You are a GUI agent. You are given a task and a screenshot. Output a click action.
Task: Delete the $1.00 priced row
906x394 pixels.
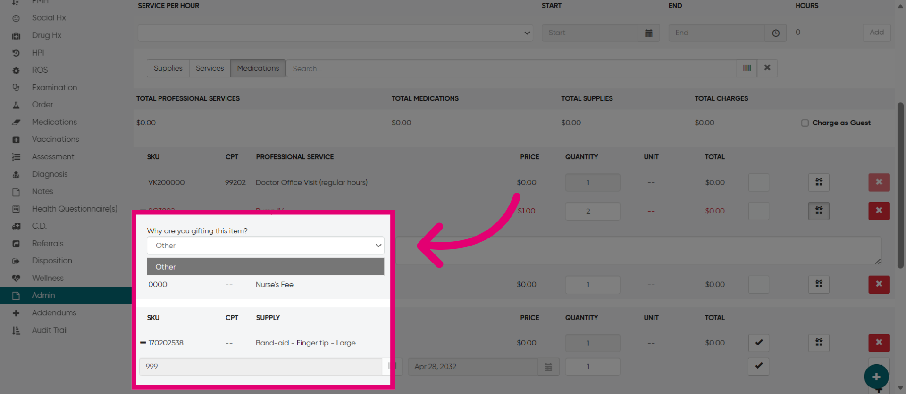click(x=879, y=211)
